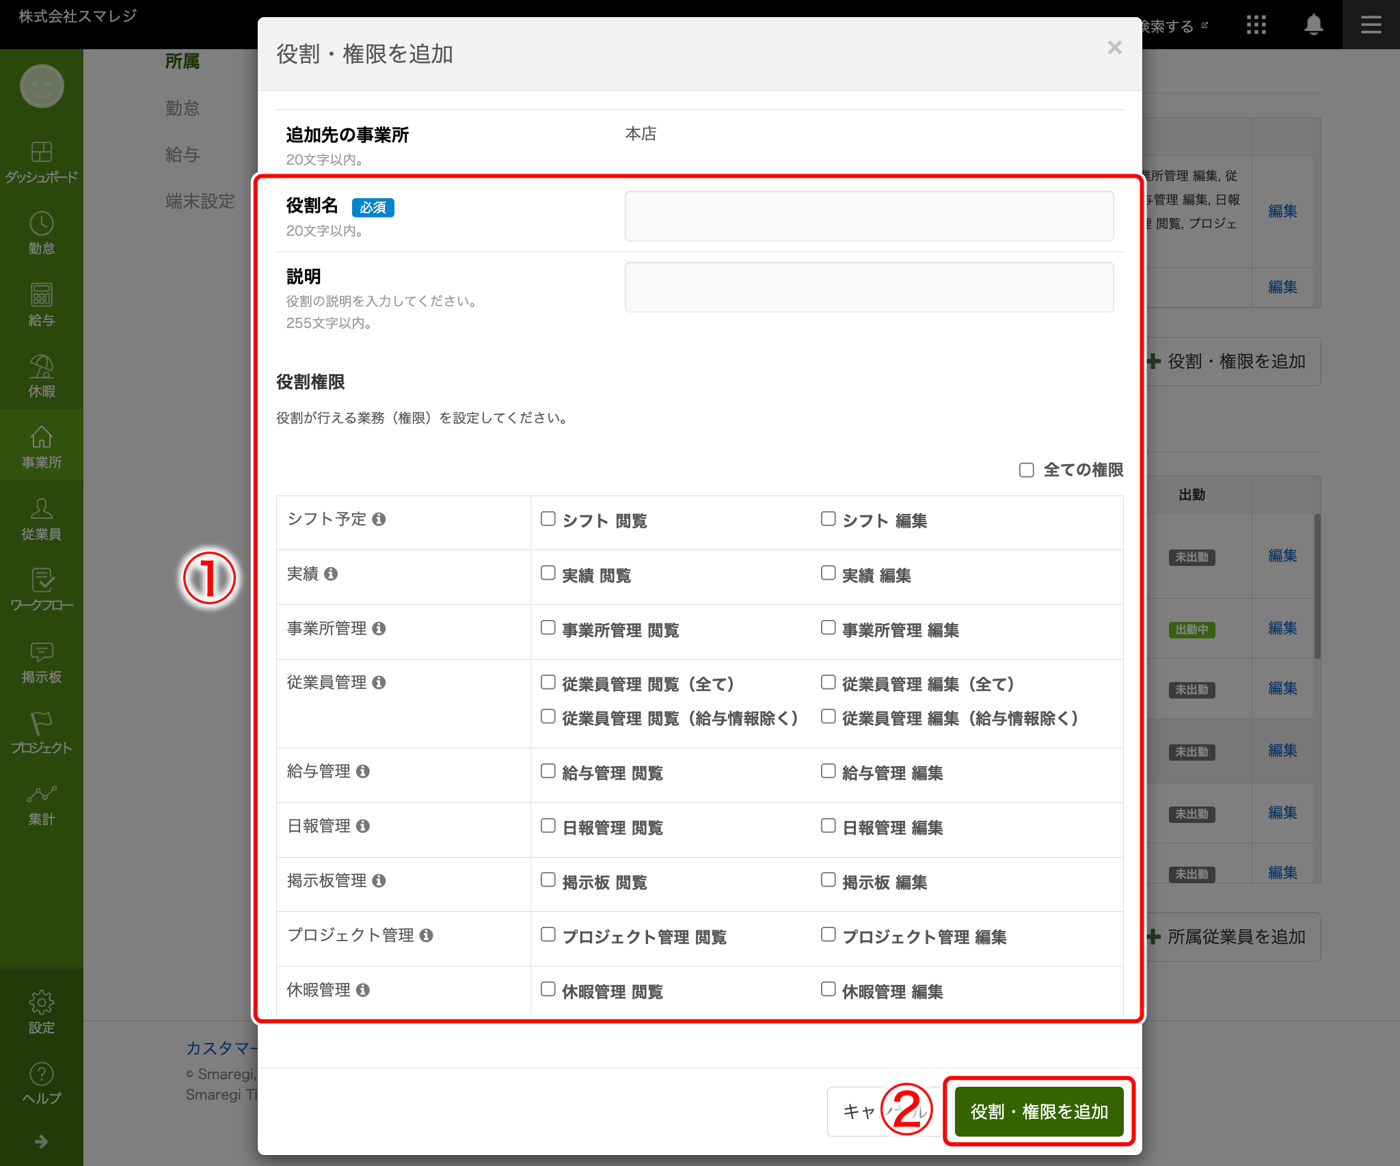Viewport: 1400px width, 1166px height.
Task: Check the シフト 閲覧 checkbox
Action: pyautogui.click(x=548, y=519)
